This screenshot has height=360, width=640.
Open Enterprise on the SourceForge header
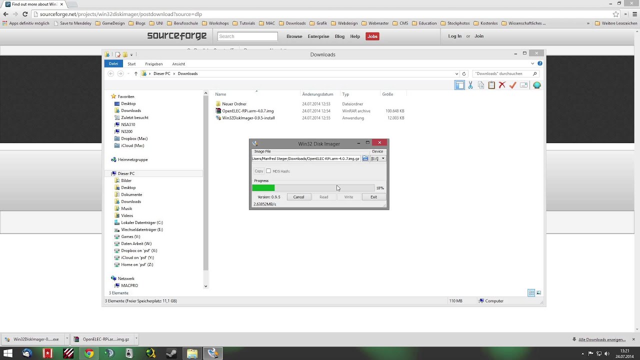click(x=318, y=36)
